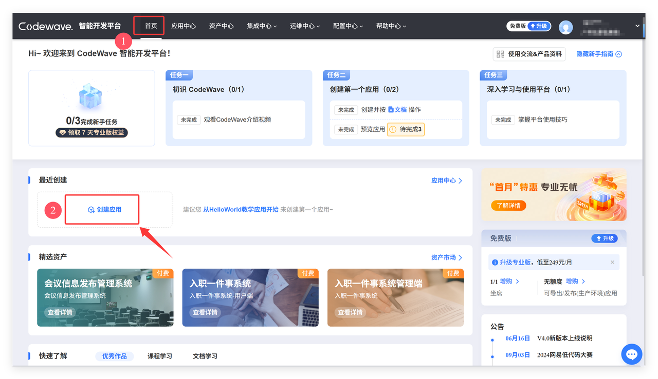Click 了解详情 on the promo banner

pos(508,206)
